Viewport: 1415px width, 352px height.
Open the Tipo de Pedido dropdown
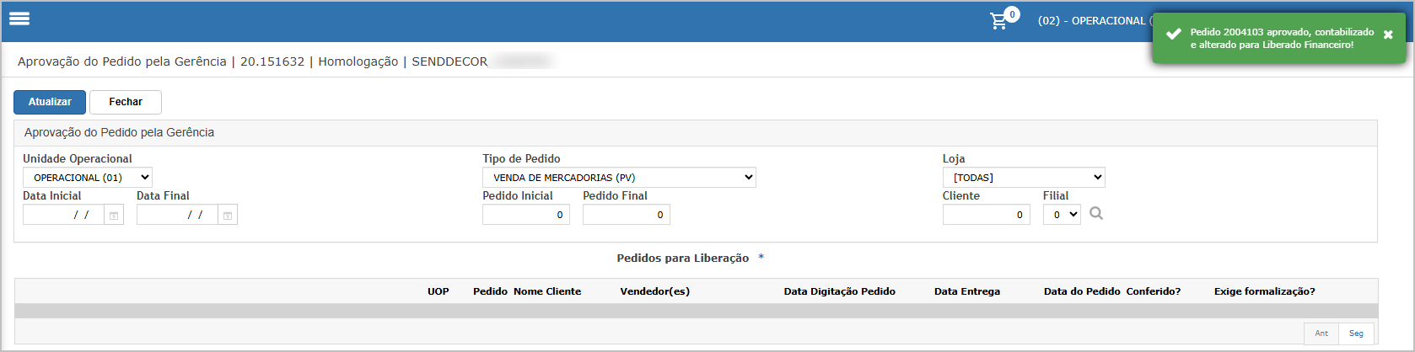[619, 178]
